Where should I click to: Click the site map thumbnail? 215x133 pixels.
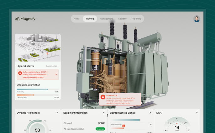coord(38,48)
